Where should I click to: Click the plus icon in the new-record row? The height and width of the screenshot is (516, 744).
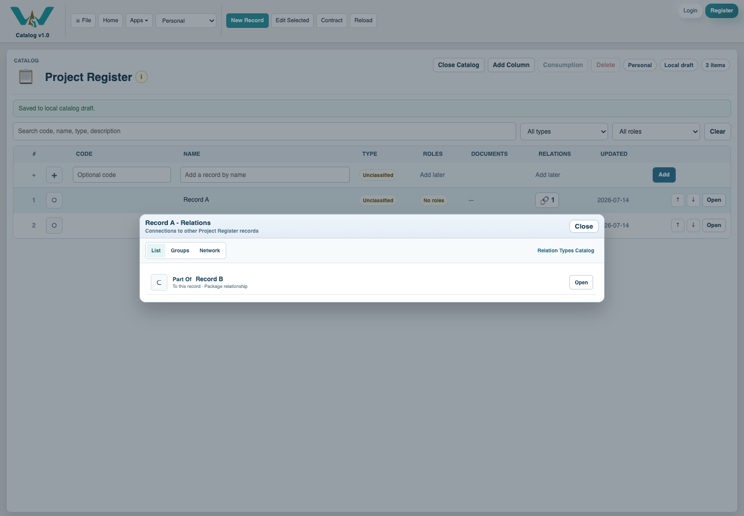pyautogui.click(x=54, y=175)
